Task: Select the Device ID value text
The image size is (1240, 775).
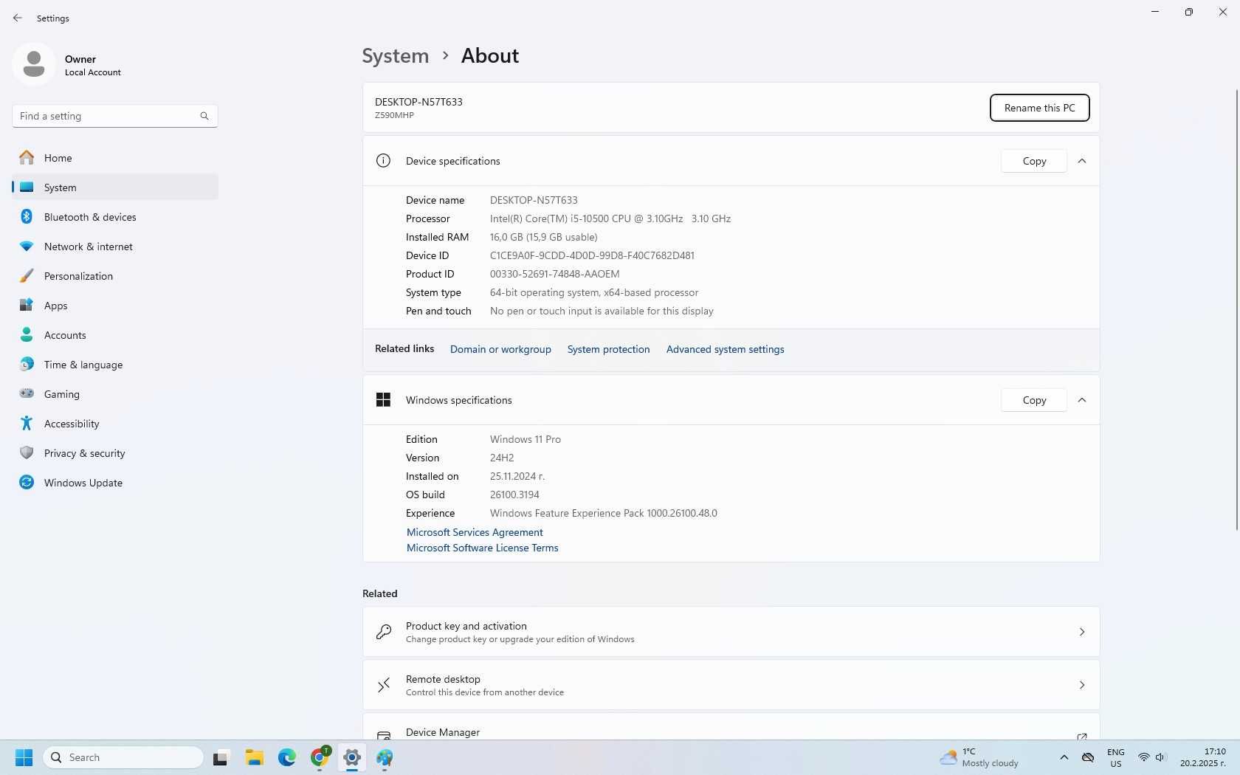Action: pos(592,255)
